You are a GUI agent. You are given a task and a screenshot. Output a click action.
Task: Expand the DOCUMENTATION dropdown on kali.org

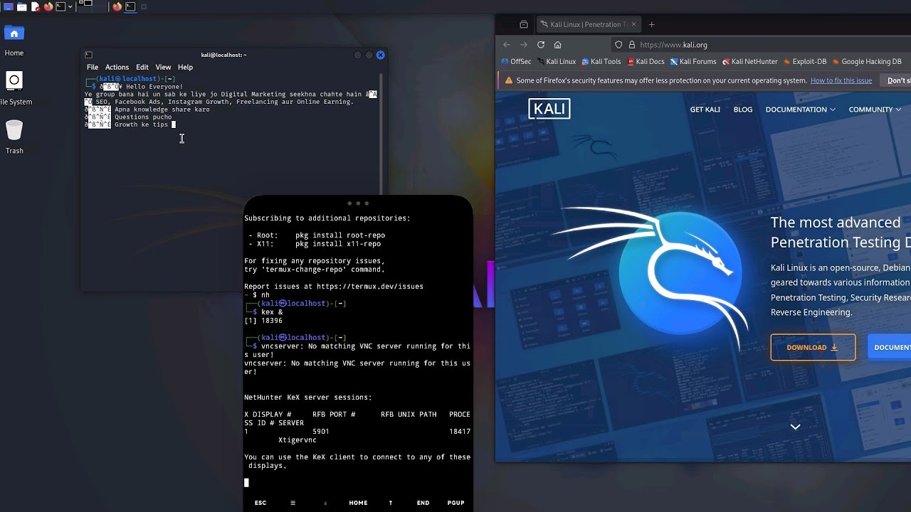click(801, 110)
